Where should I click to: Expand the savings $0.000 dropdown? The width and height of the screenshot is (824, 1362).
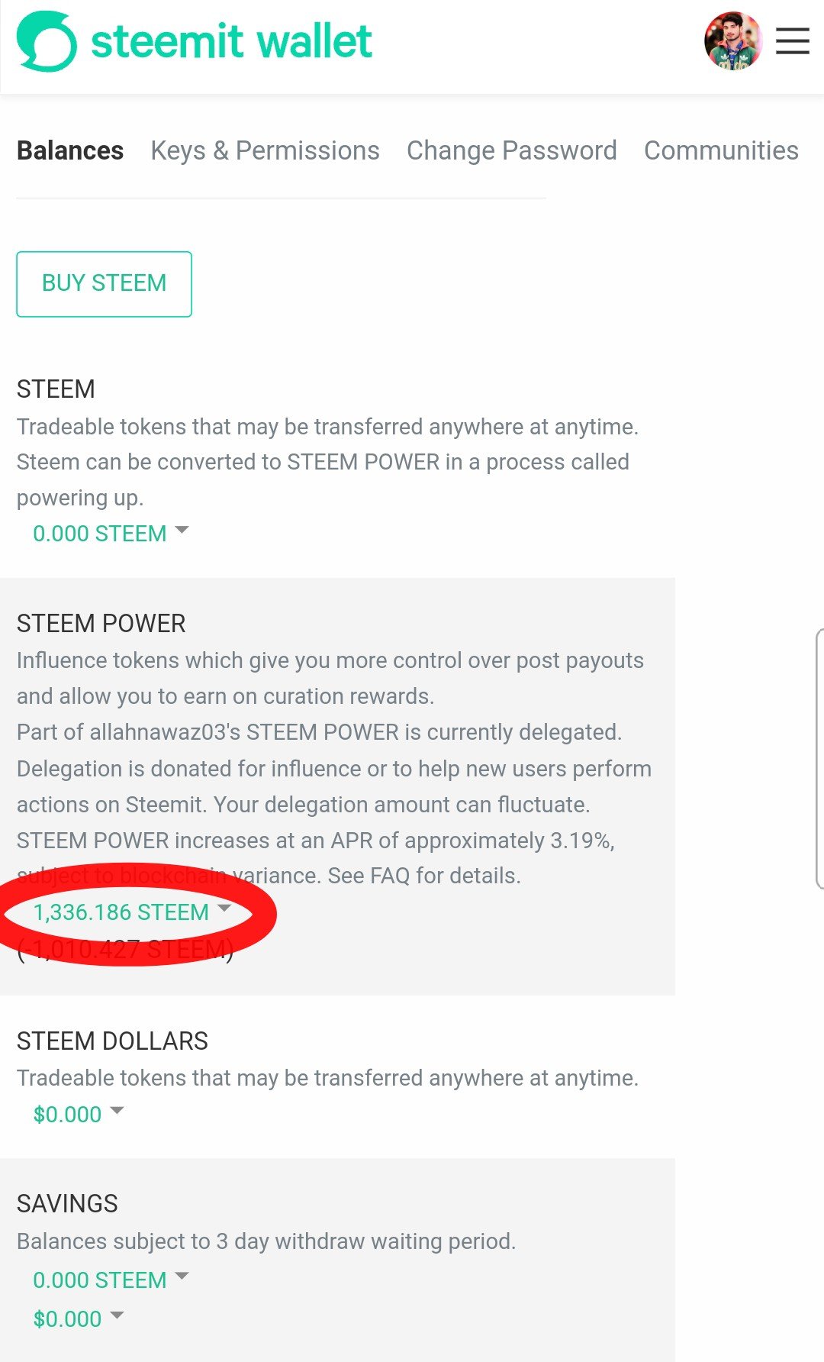click(79, 1318)
